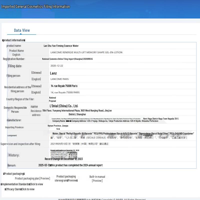Click the Yueyang International Plaza residence address
This screenshot has height=200, width=200.
[x=77, y=110]
